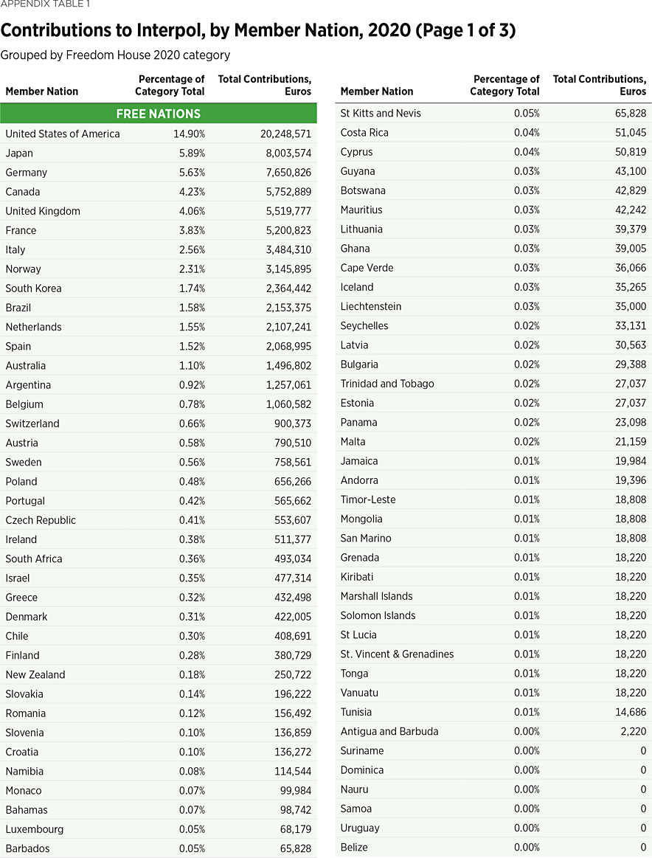Click the APPENDIX TABLE 1 label
The image size is (652, 858).
pyautogui.click(x=46, y=4)
